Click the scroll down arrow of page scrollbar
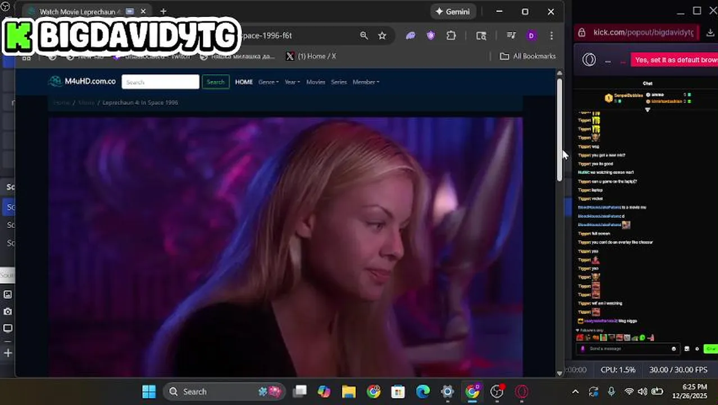 pos(560,372)
